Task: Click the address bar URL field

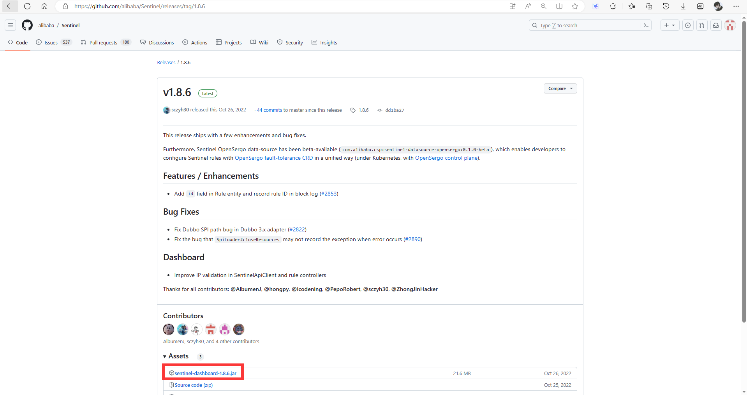Action: (288, 6)
